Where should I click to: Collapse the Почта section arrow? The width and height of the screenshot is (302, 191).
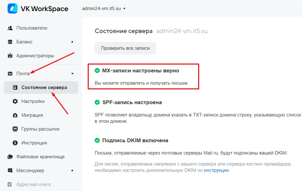click(x=72, y=74)
